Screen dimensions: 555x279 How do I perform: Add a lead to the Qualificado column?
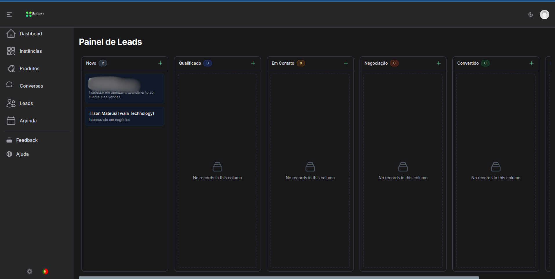253,63
